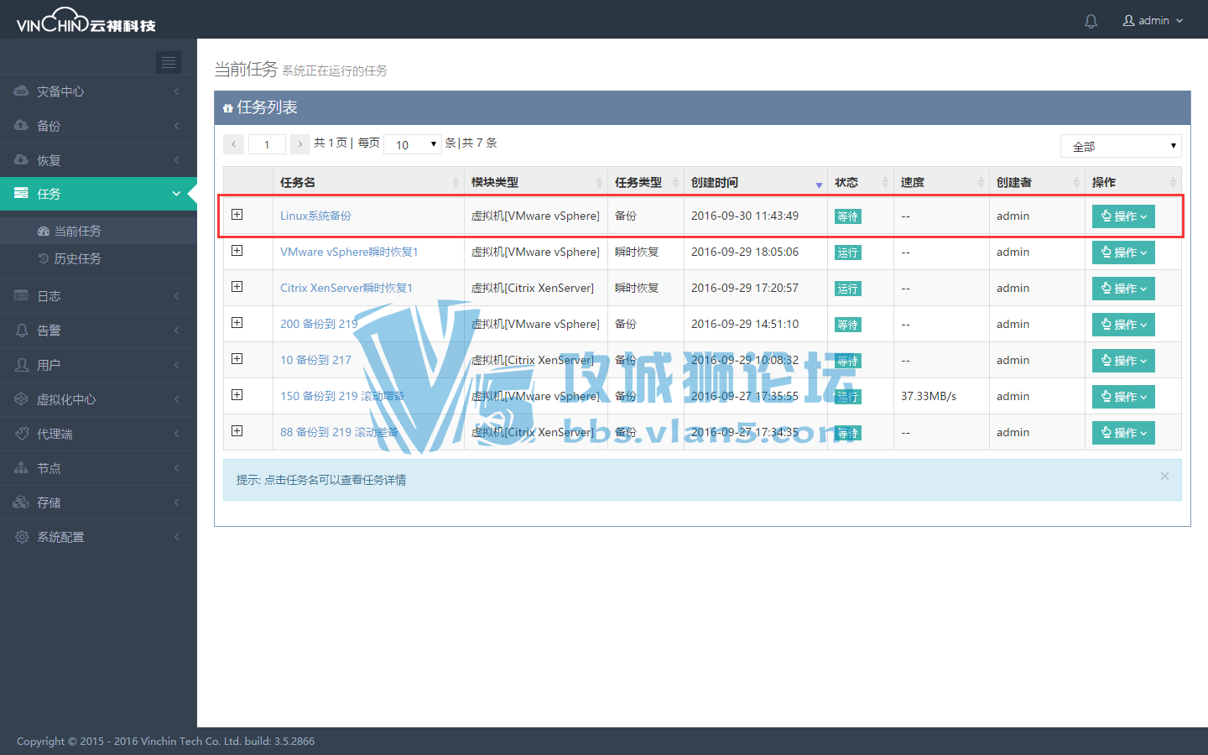1208x755 pixels.
Task: Click the 告警 bell icon in sidebar
Action: (22, 330)
